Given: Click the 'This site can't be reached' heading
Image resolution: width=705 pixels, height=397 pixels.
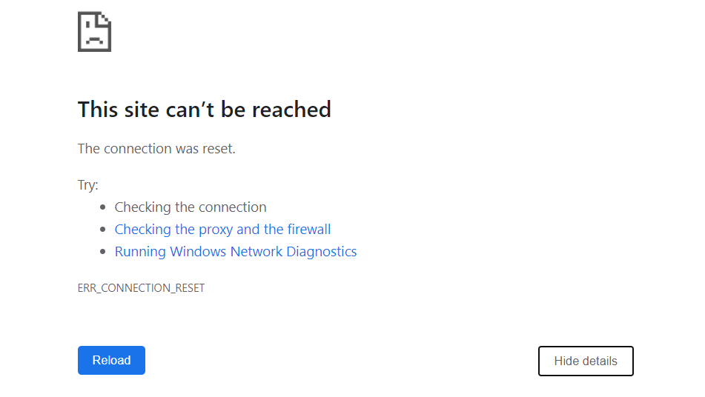Looking at the screenshot, I should (x=204, y=110).
